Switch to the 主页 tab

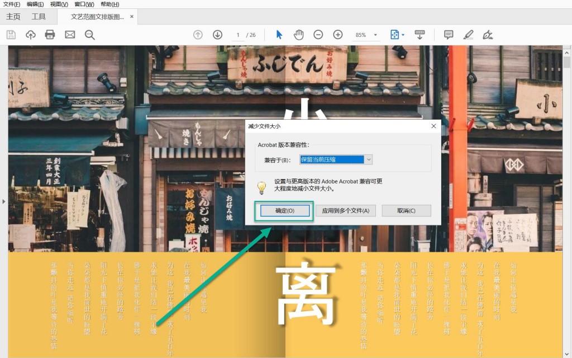tap(13, 17)
